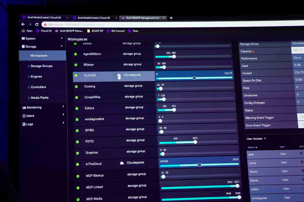Open a new browser tab with plus

171,18
